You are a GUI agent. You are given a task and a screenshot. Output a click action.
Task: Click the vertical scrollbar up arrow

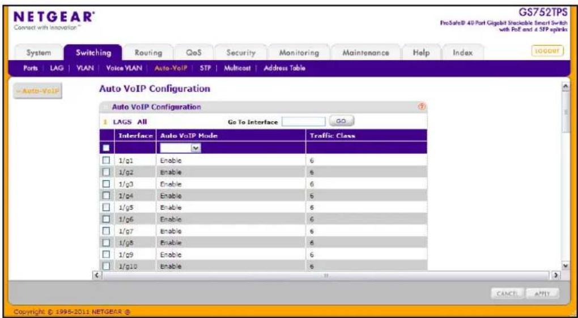[x=564, y=85]
